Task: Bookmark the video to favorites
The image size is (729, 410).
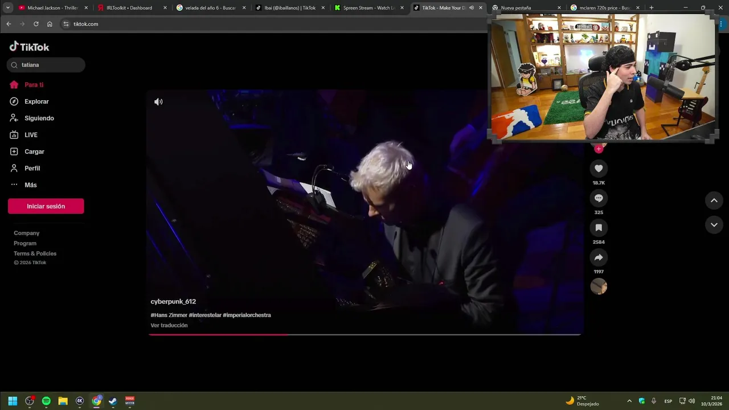Action: click(x=599, y=228)
